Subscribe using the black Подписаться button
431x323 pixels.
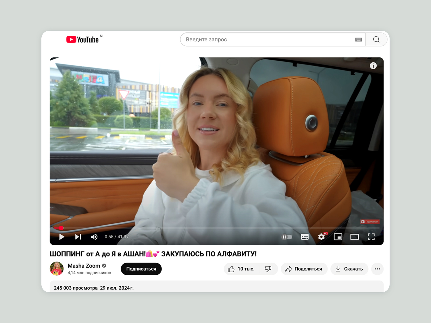(x=141, y=269)
